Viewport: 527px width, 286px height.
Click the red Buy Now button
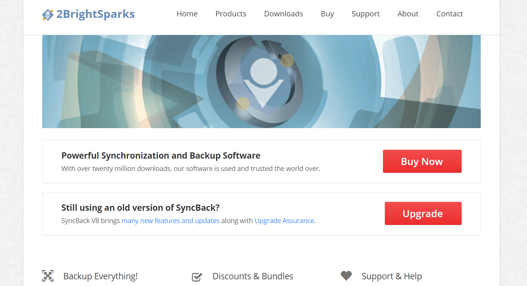pos(422,161)
